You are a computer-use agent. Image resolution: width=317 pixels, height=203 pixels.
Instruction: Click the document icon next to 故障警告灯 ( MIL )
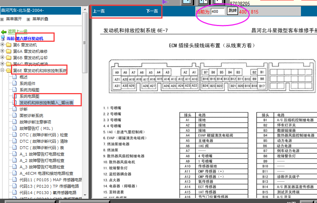click(15, 128)
